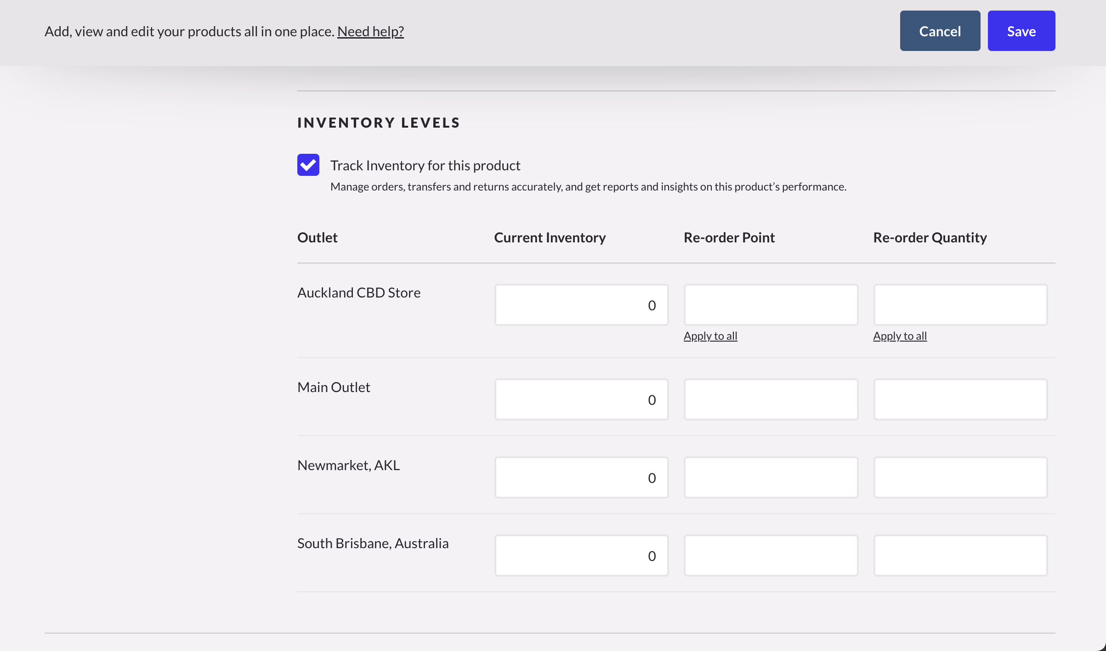This screenshot has height=651, width=1106.
Task: Uncheck Track Inventory for this product
Action: point(308,165)
